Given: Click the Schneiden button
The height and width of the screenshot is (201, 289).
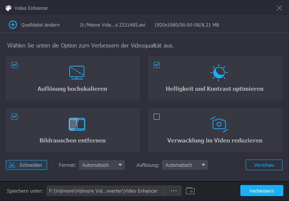Looking at the screenshot, I should pyautogui.click(x=26, y=165).
